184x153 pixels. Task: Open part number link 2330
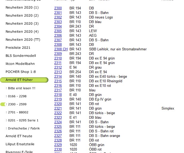58,150
